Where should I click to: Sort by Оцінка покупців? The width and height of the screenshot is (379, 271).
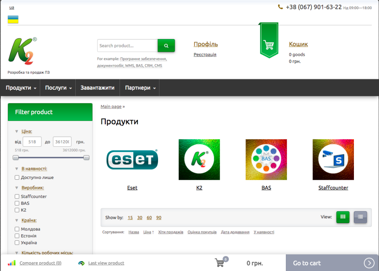point(202,232)
